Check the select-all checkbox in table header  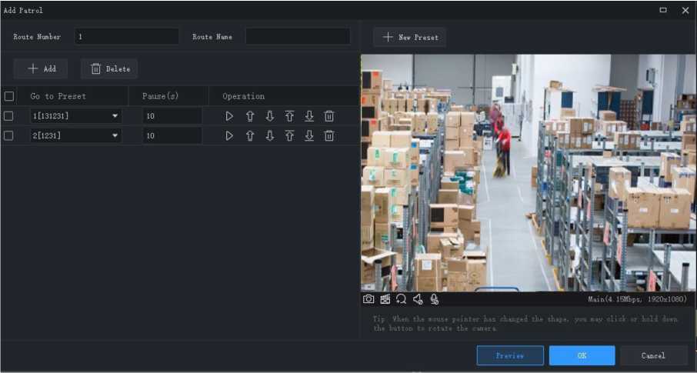[x=9, y=96]
